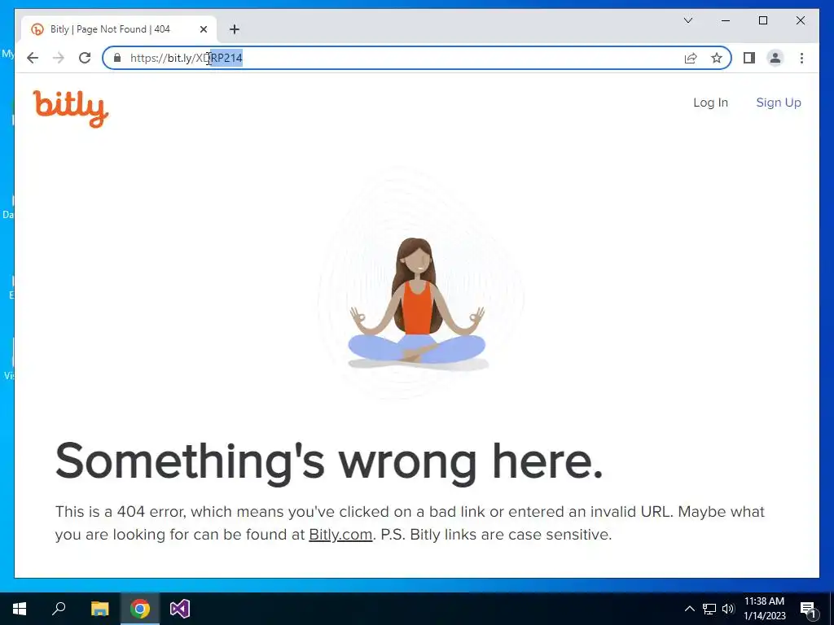Open the side panel icon
This screenshot has height=625, width=834.
click(749, 58)
